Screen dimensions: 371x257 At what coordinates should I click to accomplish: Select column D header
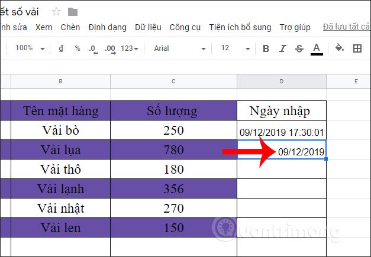click(282, 82)
